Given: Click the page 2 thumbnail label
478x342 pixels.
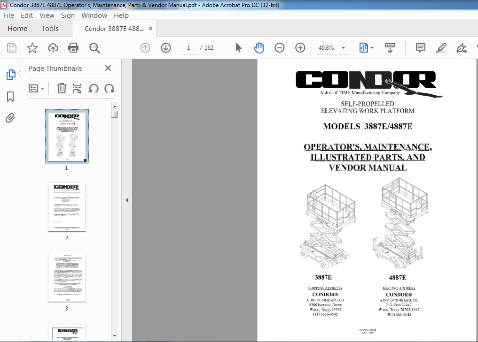Looking at the screenshot, I should (x=66, y=238).
